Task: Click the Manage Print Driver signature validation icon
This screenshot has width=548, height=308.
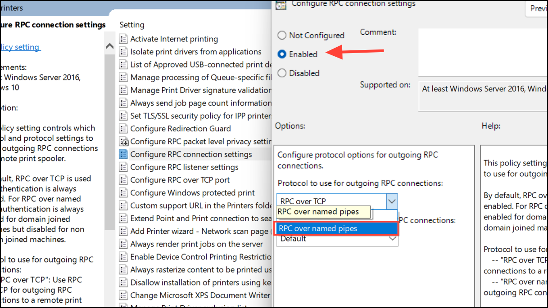Action: (123, 90)
